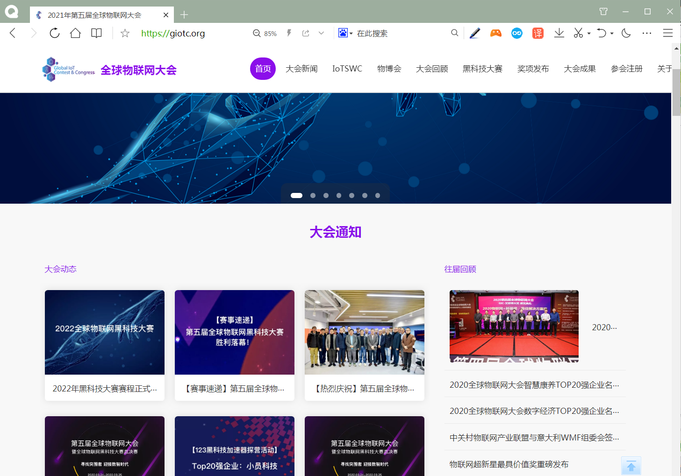This screenshot has height=476, width=681.
Task: Click the red translate 译 icon
Action: coord(538,33)
